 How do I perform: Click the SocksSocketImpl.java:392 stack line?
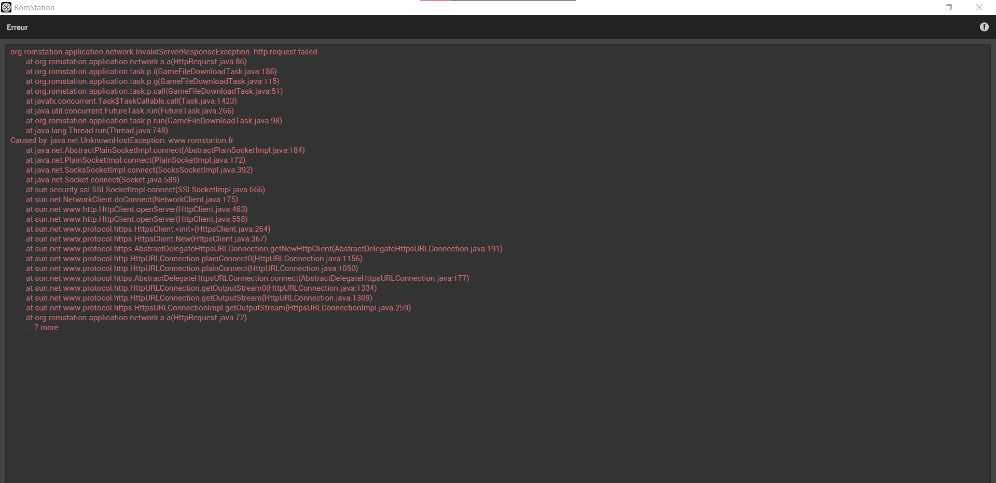[x=139, y=170]
